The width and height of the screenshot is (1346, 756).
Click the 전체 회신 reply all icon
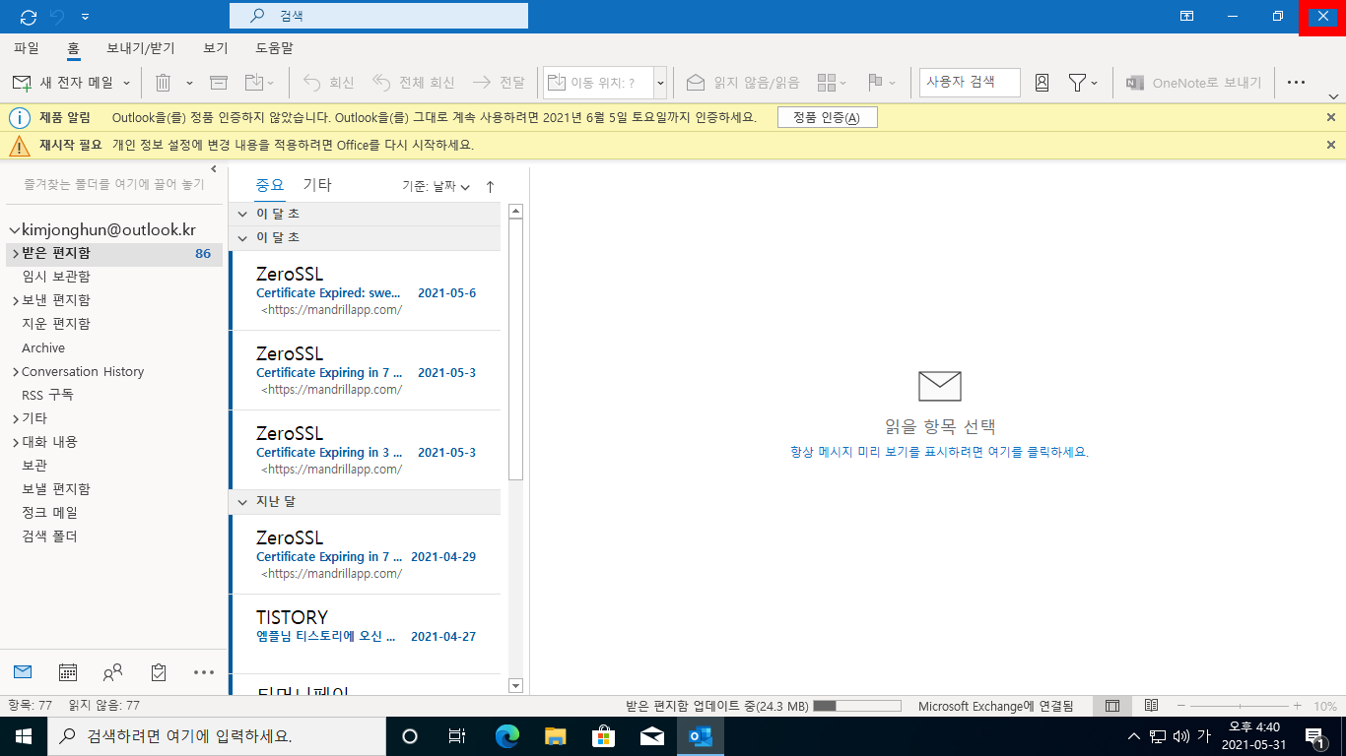tap(382, 83)
